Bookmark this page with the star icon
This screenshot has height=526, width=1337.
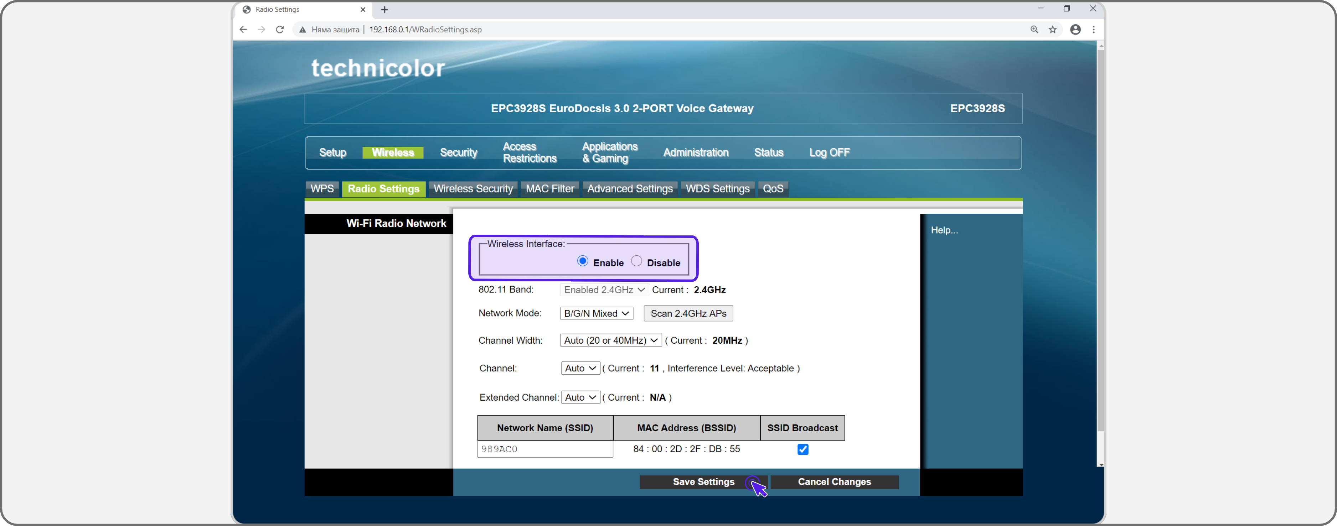click(x=1052, y=30)
